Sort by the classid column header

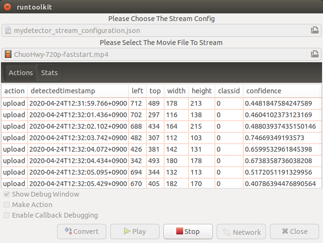pyautogui.click(x=229, y=91)
